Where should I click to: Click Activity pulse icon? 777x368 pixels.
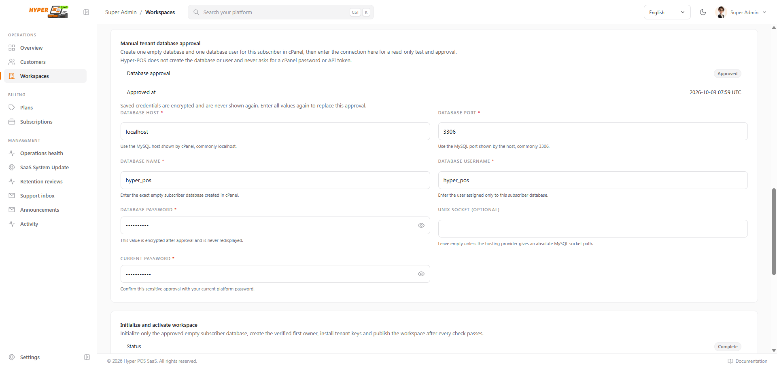coord(12,224)
